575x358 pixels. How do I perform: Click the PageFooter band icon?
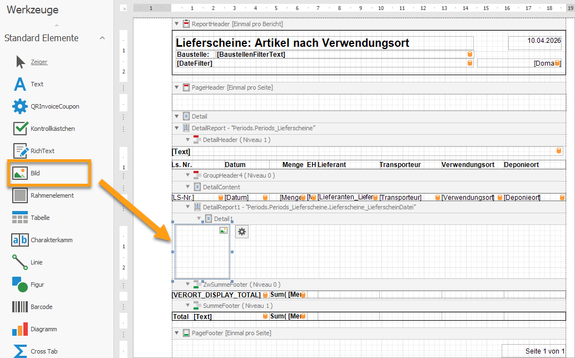click(x=186, y=333)
